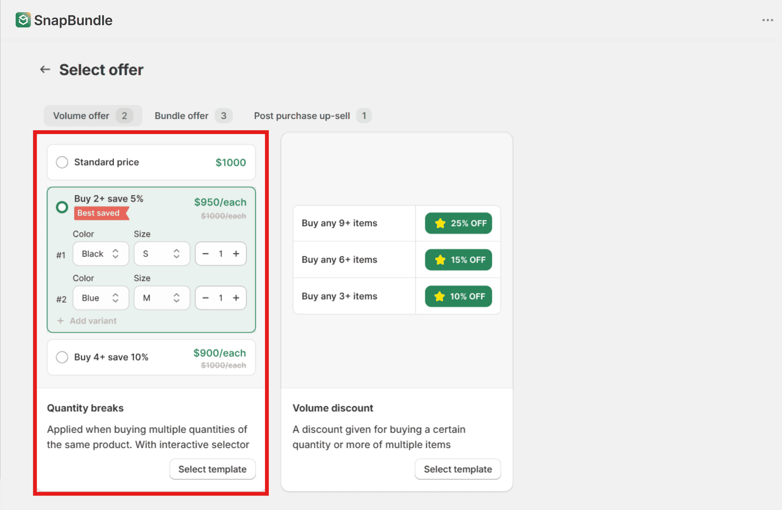
Task: Click the Buy any 6+ items row text
Action: pos(339,260)
